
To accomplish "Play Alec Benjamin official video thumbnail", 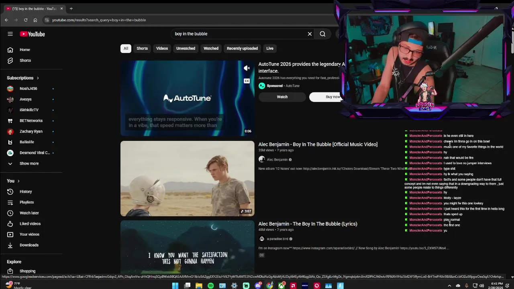I will click(x=188, y=179).
